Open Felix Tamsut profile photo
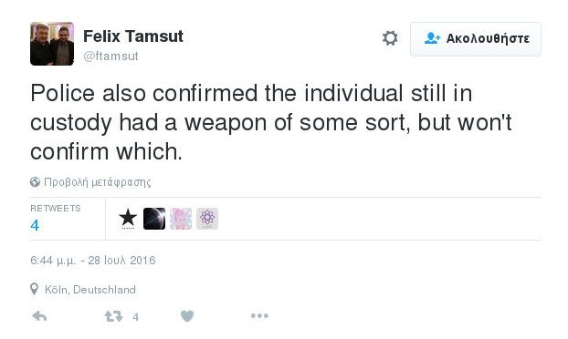The width and height of the screenshot is (568, 339). click(52, 44)
